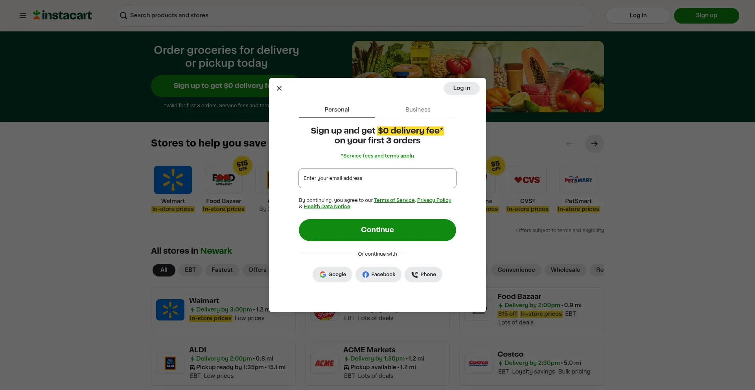The height and width of the screenshot is (390, 755).
Task: Click the search products and stores box
Action: coord(353,16)
